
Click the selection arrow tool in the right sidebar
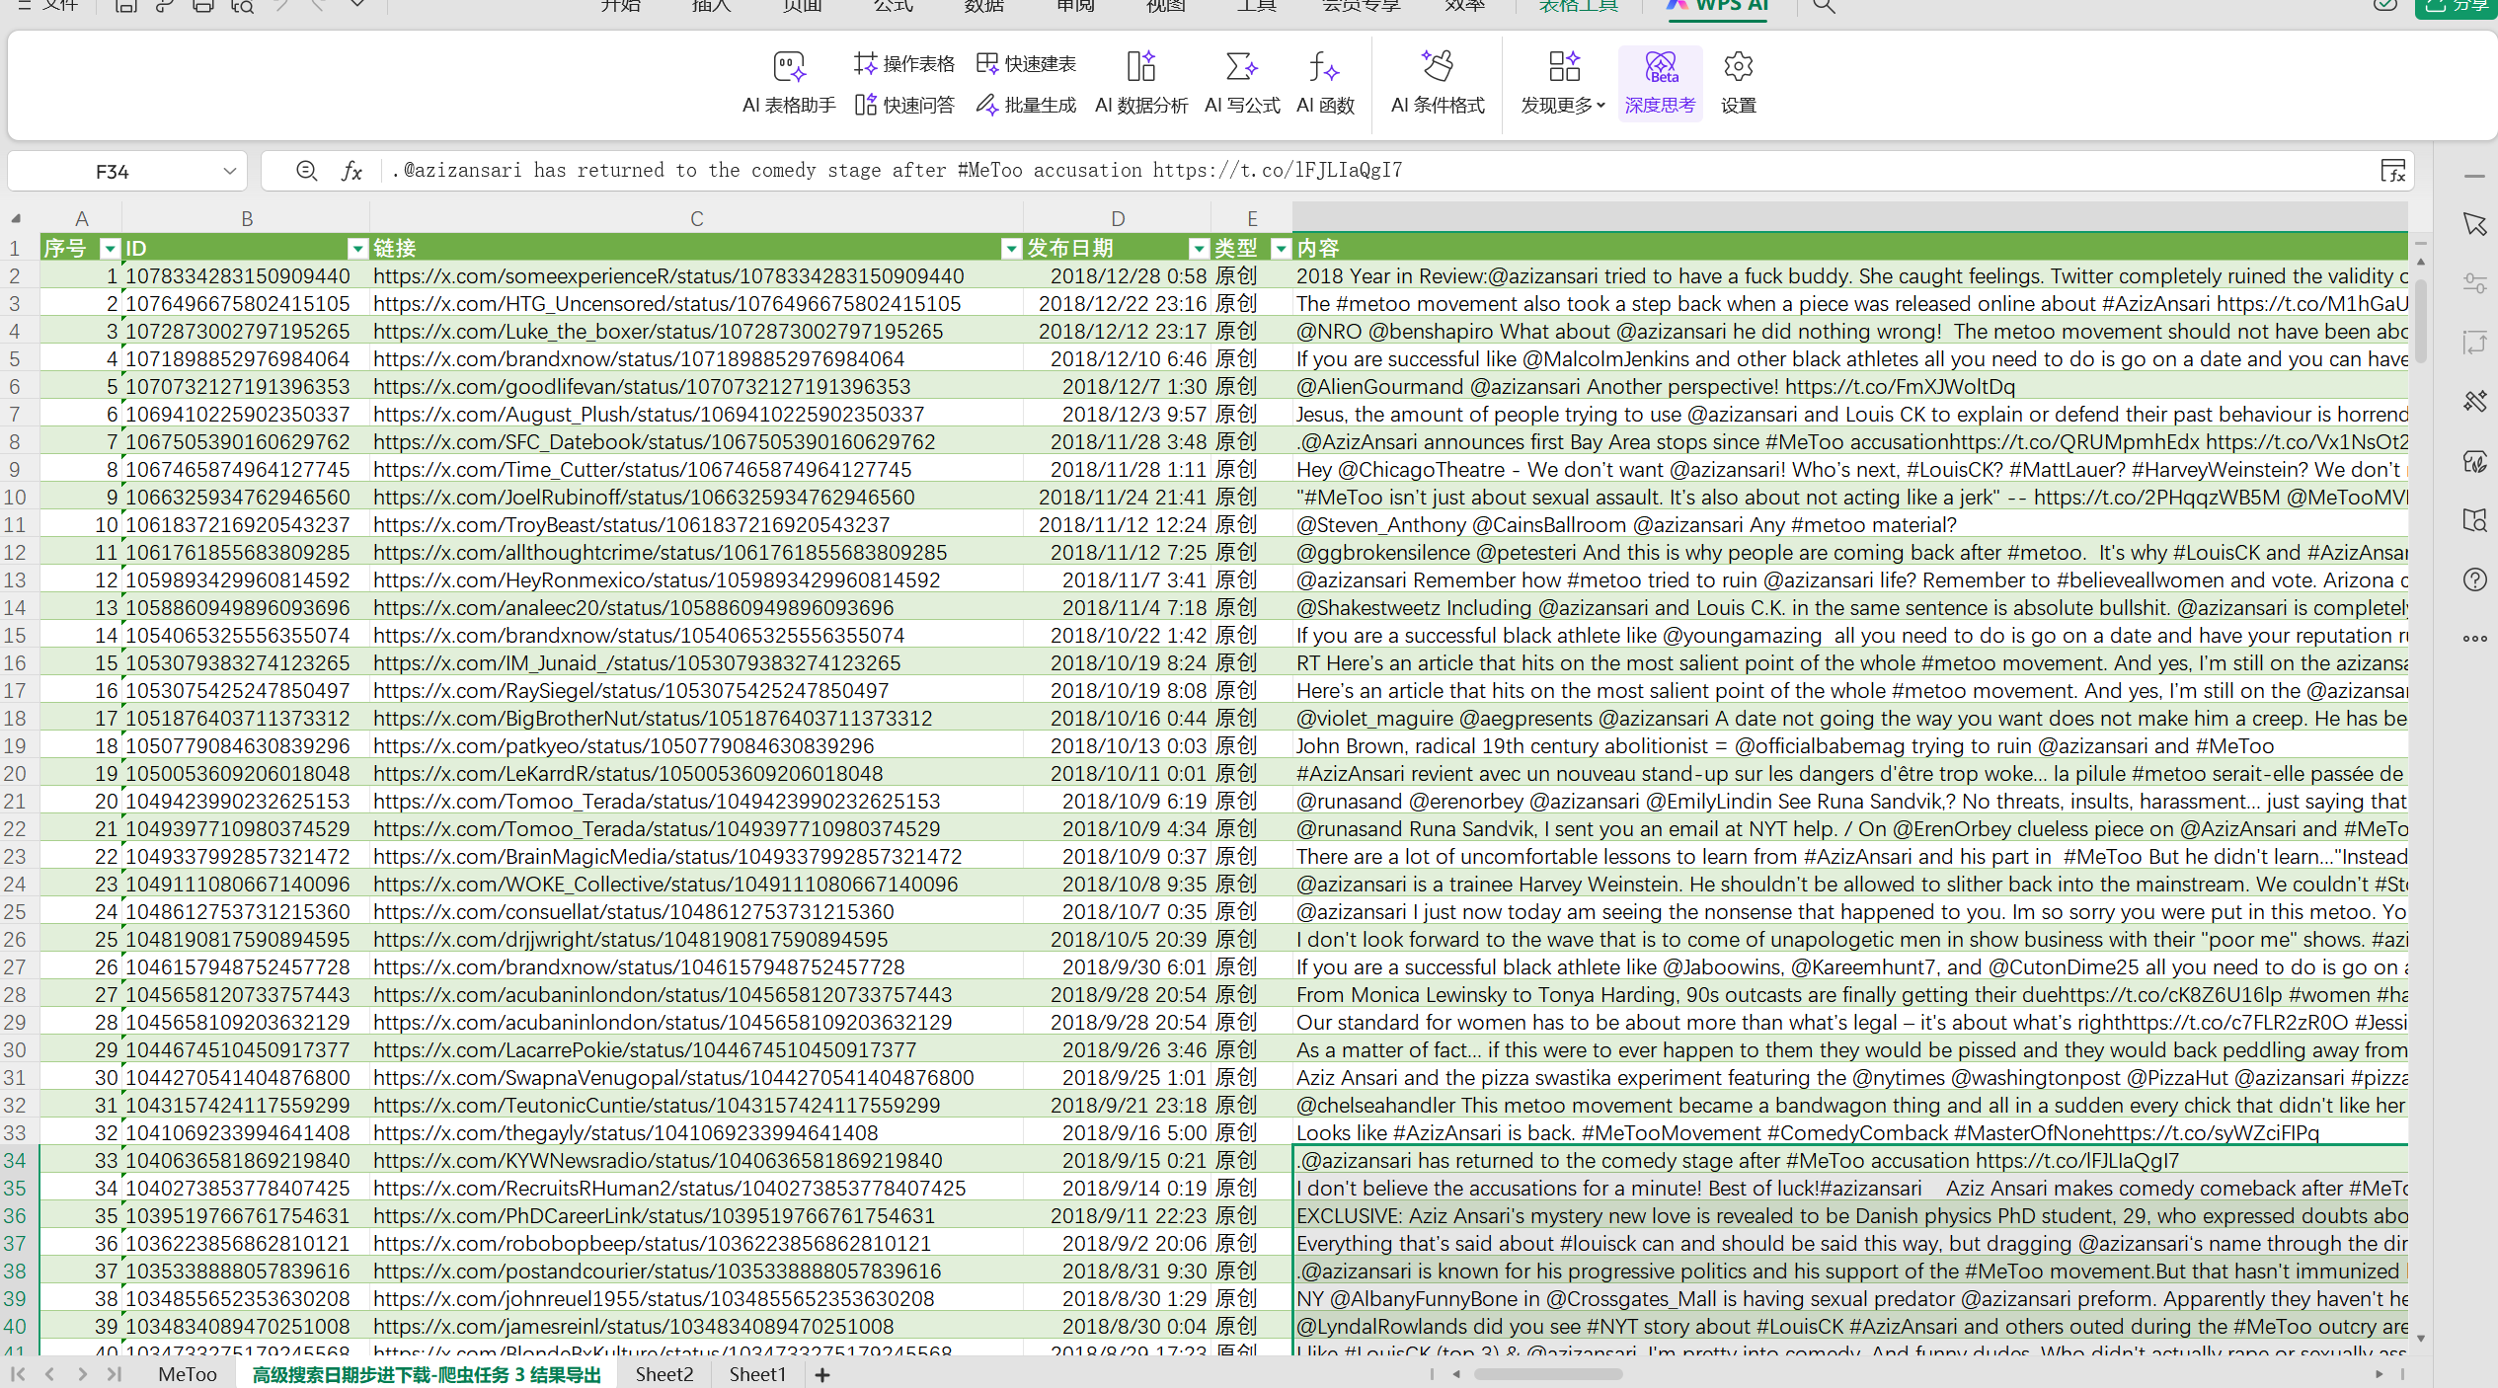pyautogui.click(x=2474, y=224)
